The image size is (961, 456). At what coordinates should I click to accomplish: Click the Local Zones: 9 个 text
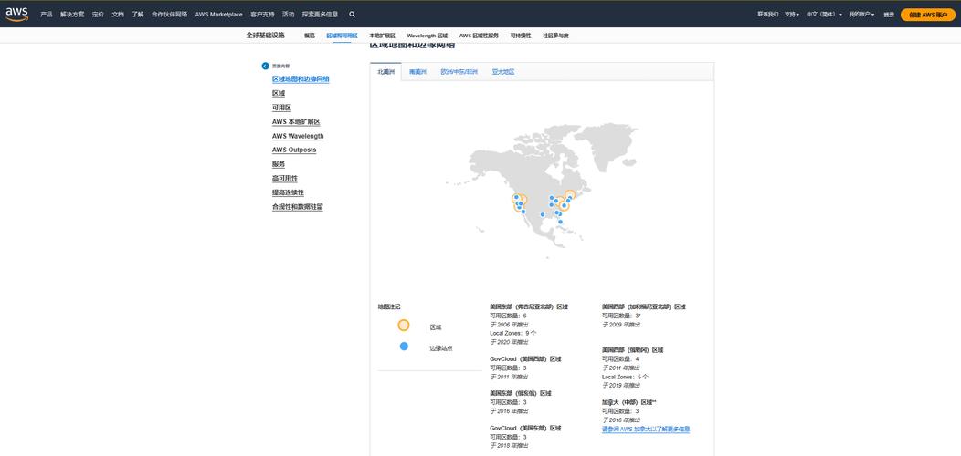[513, 333]
